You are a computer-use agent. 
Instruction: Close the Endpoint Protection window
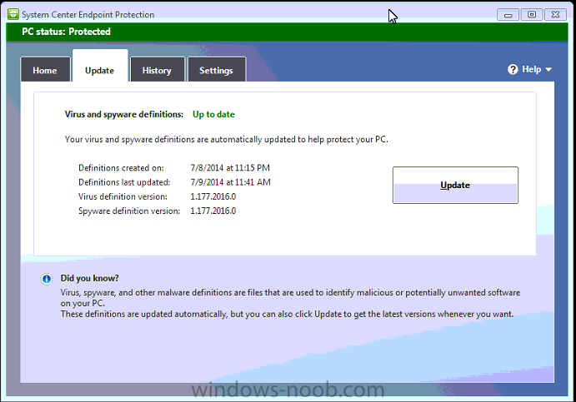(555, 15)
